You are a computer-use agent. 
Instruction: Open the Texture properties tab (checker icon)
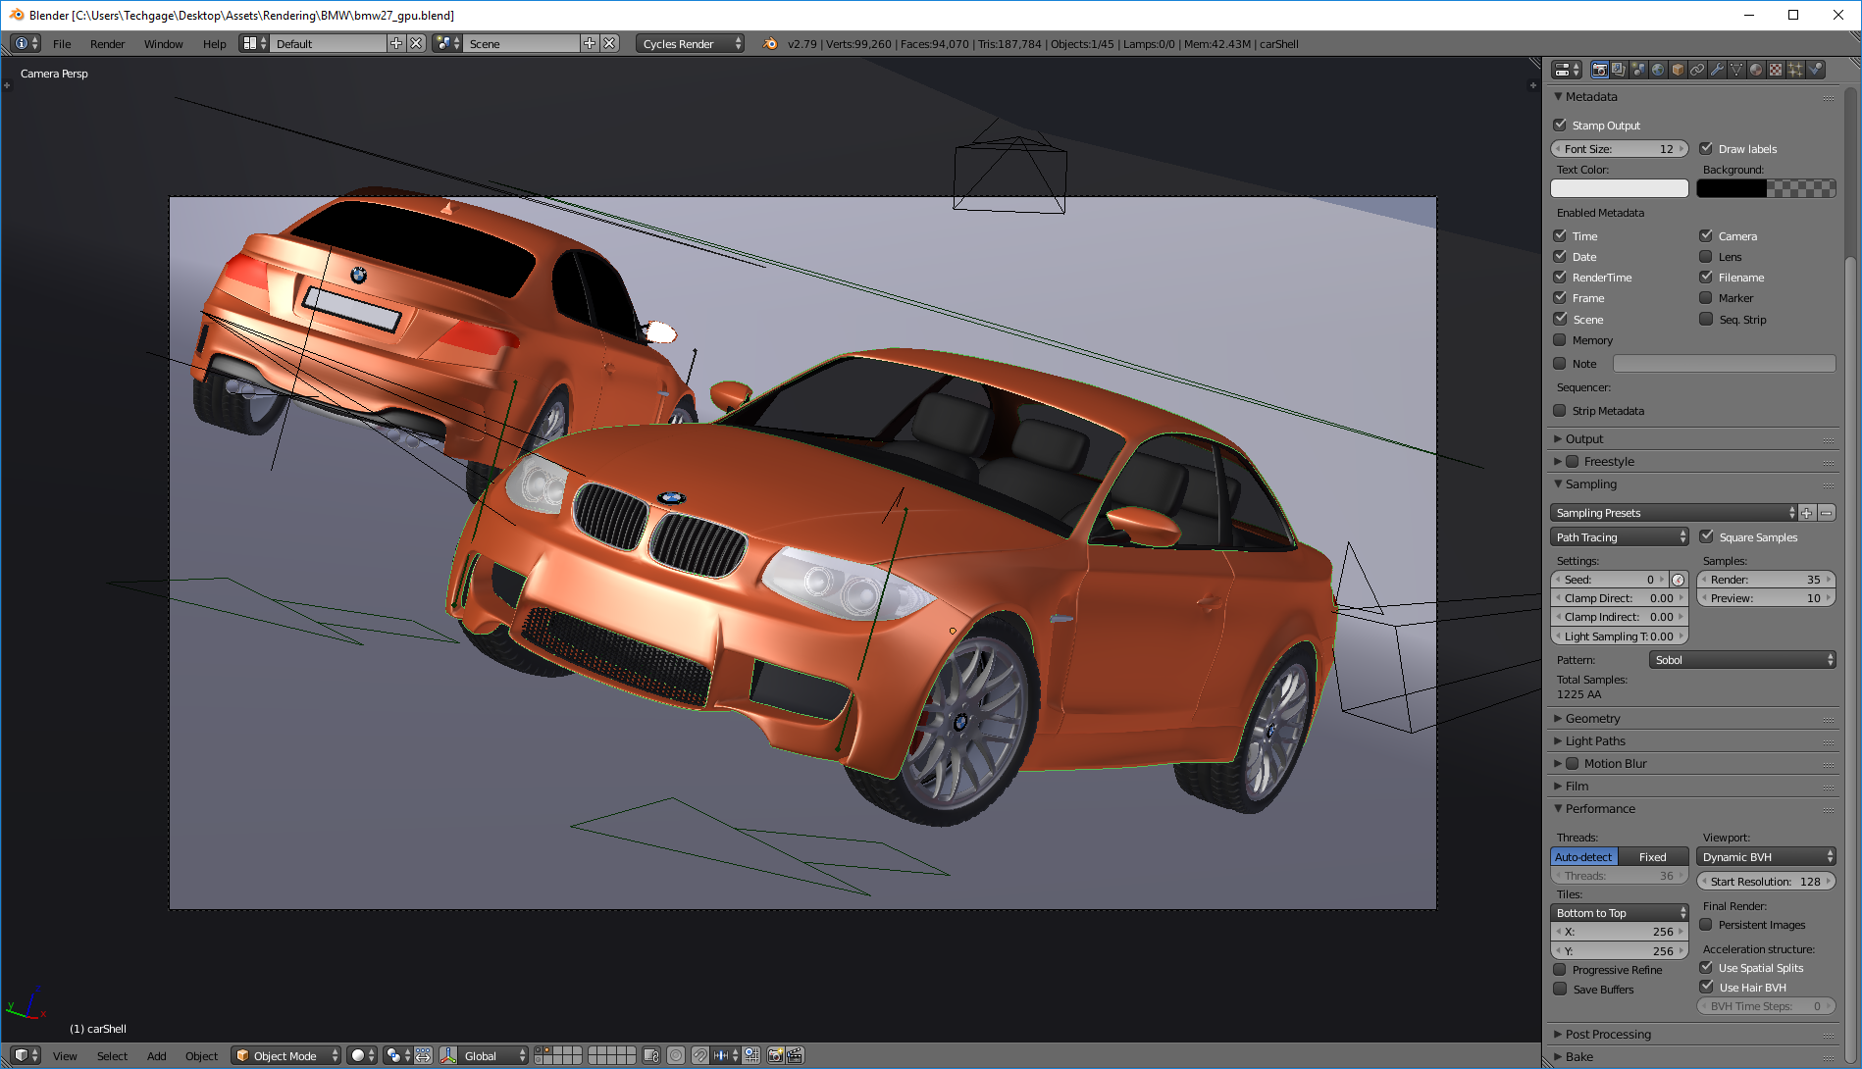click(1776, 70)
